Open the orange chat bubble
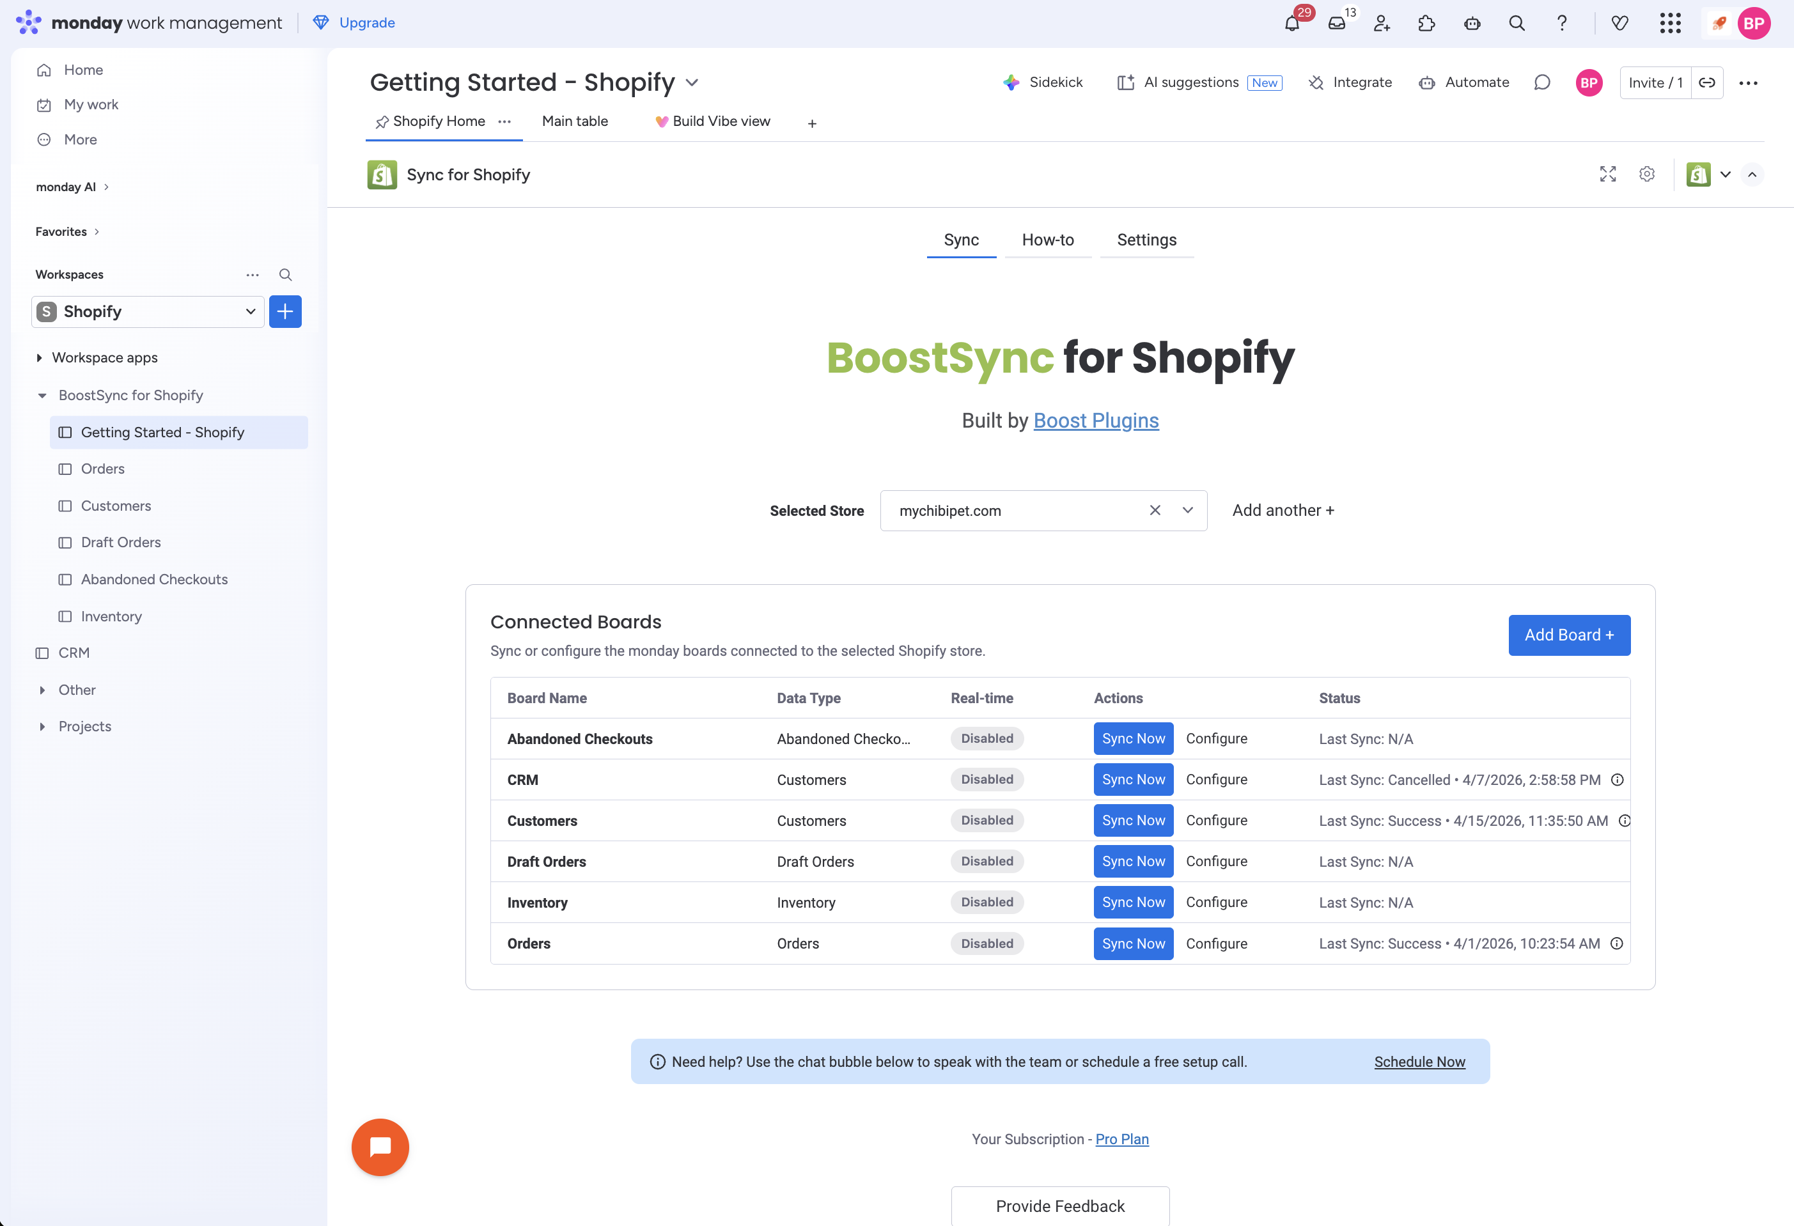Viewport: 1794px width, 1226px height. 380,1147
